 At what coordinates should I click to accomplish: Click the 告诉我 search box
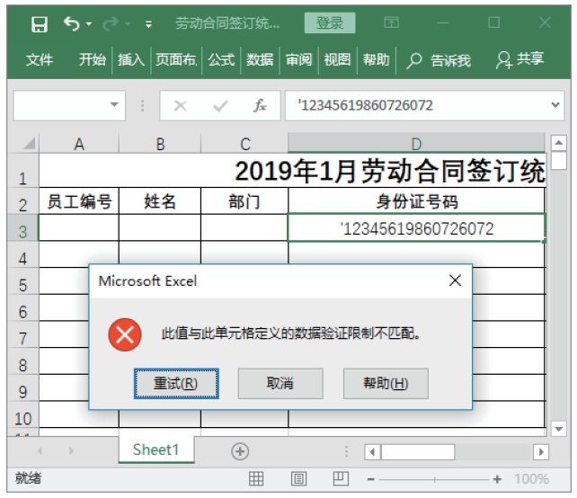[x=439, y=60]
